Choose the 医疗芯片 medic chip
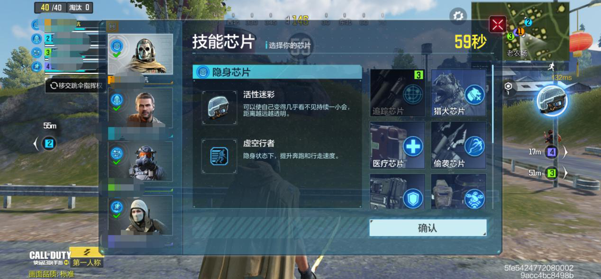 click(x=397, y=145)
